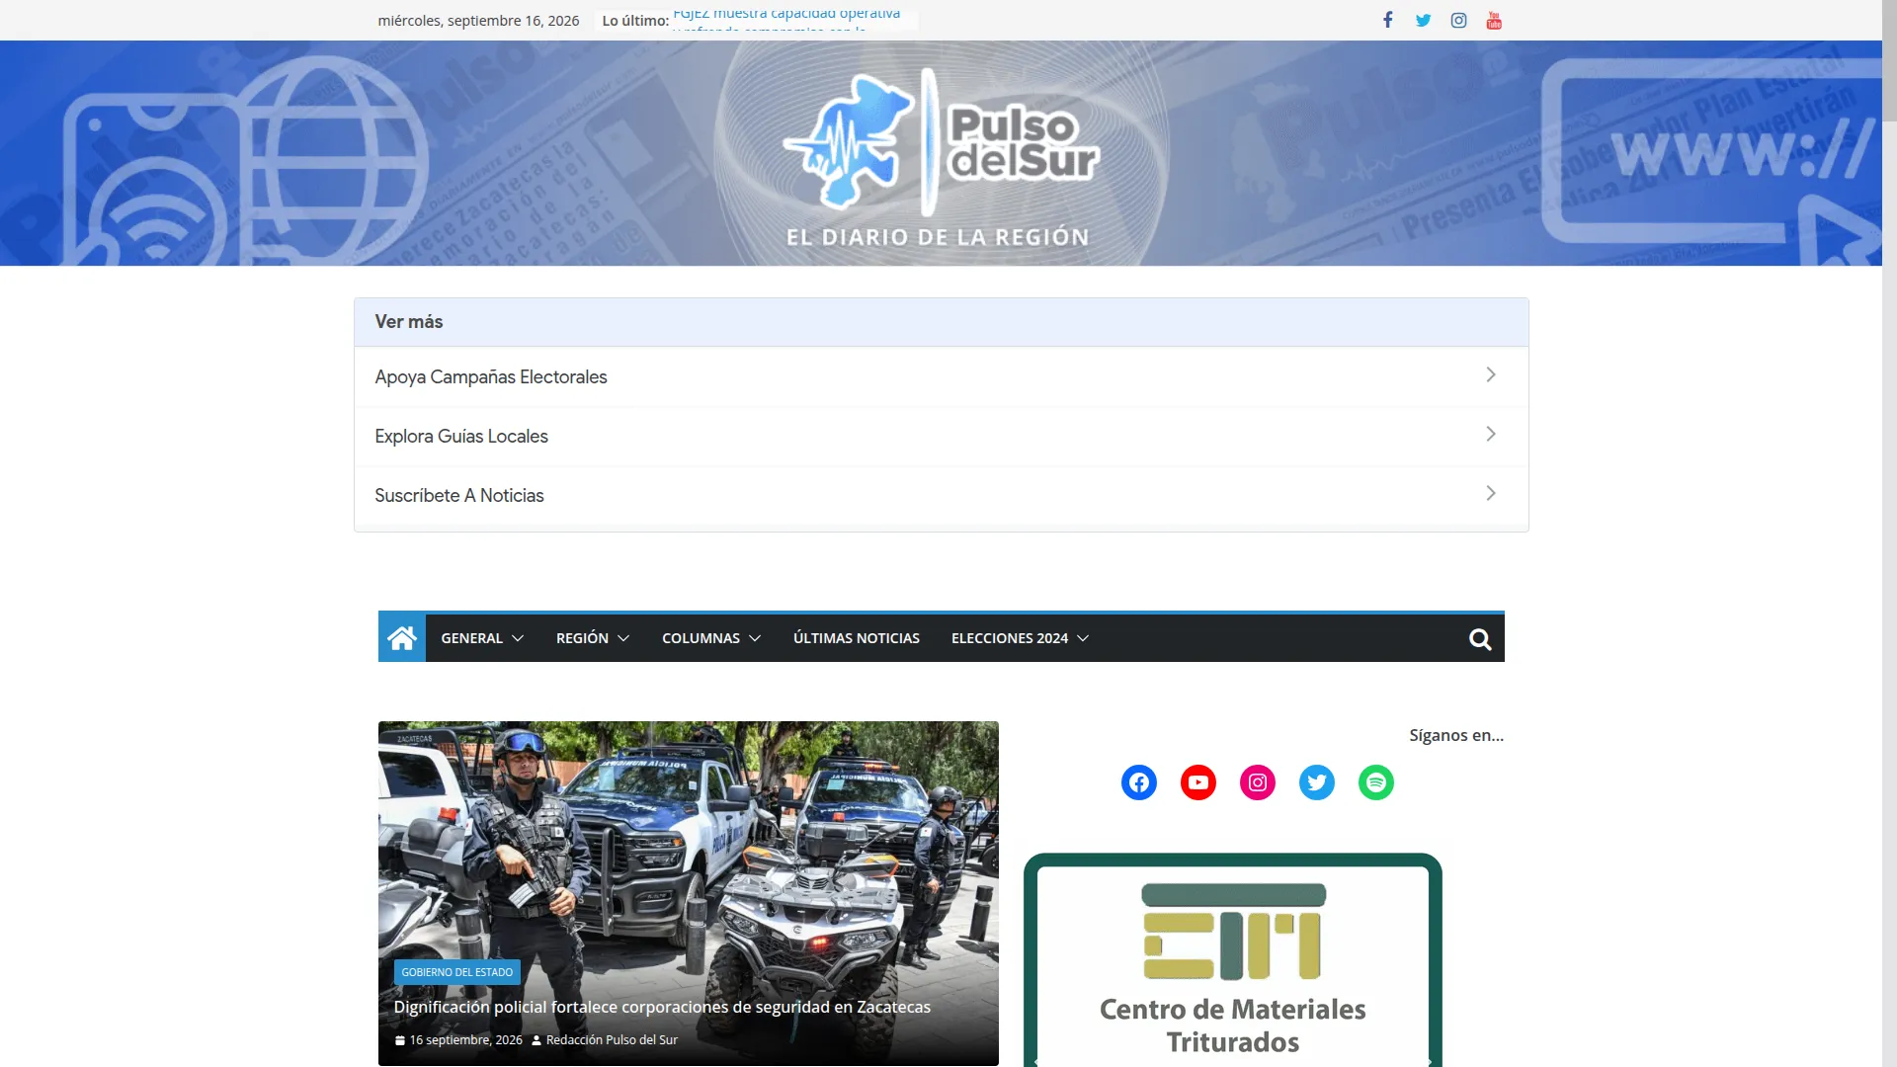The height and width of the screenshot is (1067, 1897).
Task: Open Instagram icon in top bar
Action: point(1458,20)
